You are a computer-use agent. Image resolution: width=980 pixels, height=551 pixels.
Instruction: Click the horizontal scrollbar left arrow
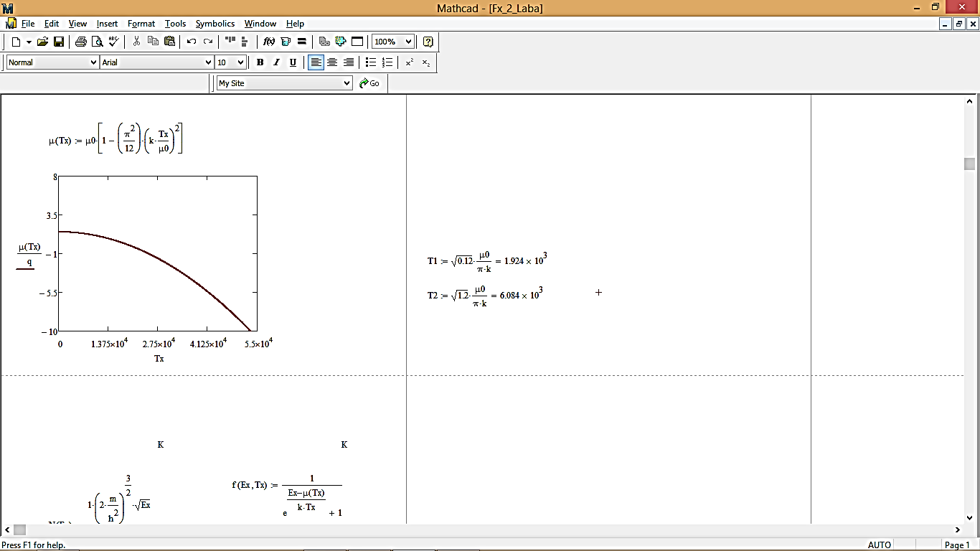click(6, 530)
